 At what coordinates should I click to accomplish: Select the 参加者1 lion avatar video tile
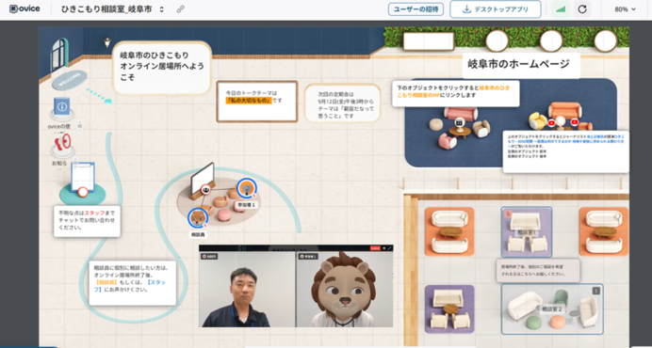[345, 289]
